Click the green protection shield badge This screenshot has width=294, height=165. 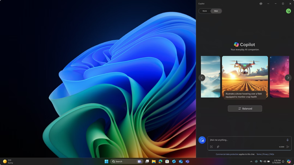[x=288, y=11]
